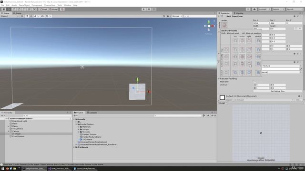Select the Move tool in the toolbar
305x171 pixels.
click(9, 9)
